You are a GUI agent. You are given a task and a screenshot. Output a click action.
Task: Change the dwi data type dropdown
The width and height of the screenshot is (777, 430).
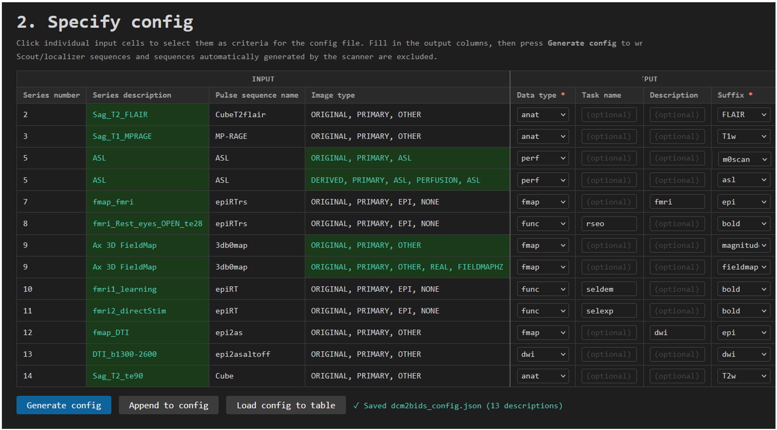click(x=542, y=354)
